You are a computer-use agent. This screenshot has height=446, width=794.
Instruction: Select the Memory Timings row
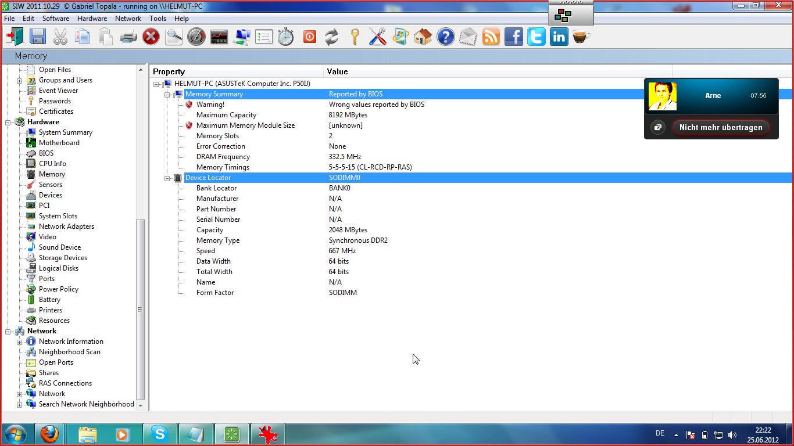click(x=472, y=167)
